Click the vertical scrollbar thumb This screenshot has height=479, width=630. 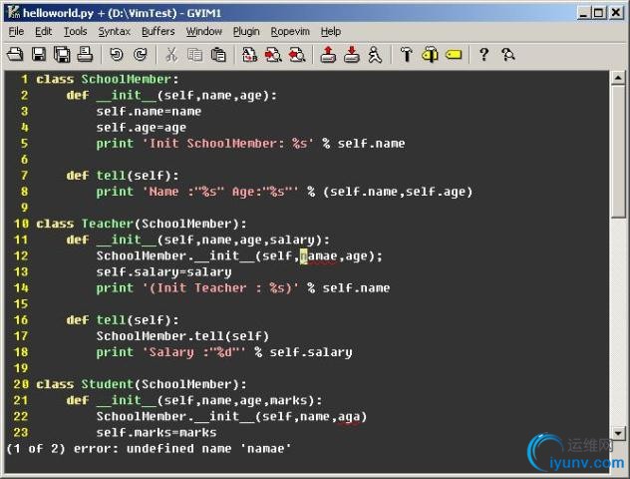pyautogui.click(x=618, y=152)
